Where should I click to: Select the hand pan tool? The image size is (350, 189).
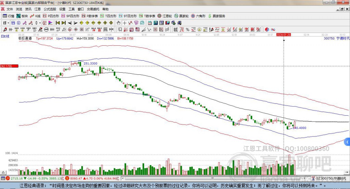[x=119, y=23]
